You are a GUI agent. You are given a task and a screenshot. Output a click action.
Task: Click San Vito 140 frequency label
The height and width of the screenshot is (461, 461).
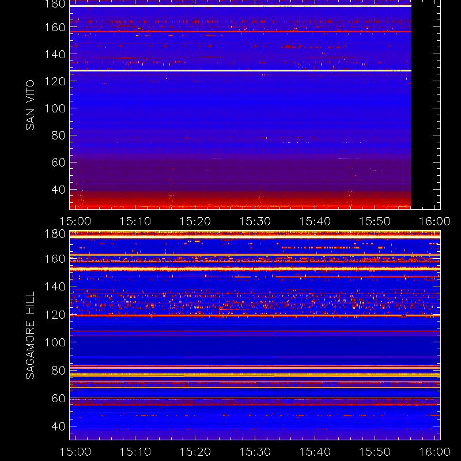point(55,54)
